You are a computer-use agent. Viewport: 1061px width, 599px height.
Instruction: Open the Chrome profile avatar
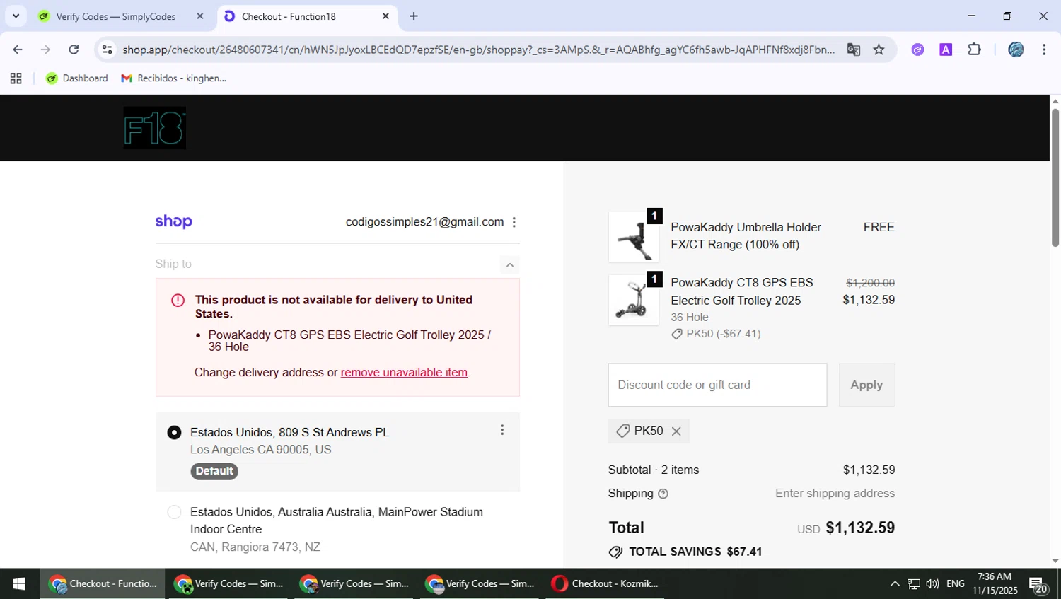click(x=1016, y=50)
